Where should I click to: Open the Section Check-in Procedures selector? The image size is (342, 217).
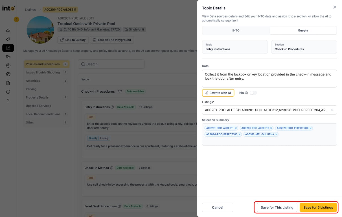pyautogui.click(x=304, y=47)
